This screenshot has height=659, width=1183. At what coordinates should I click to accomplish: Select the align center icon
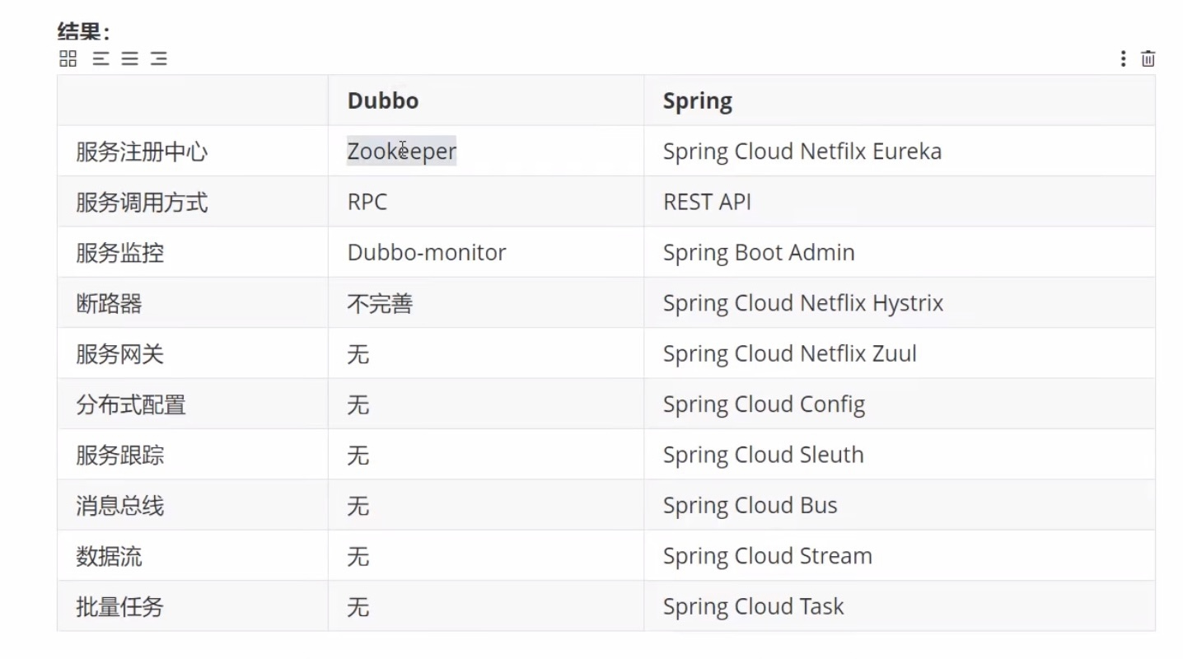(x=130, y=58)
